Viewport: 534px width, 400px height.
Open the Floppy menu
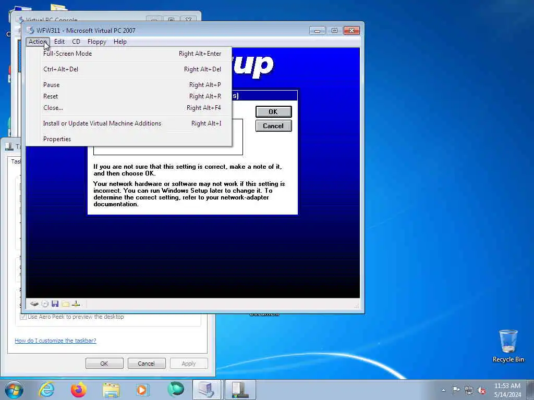[x=96, y=42]
